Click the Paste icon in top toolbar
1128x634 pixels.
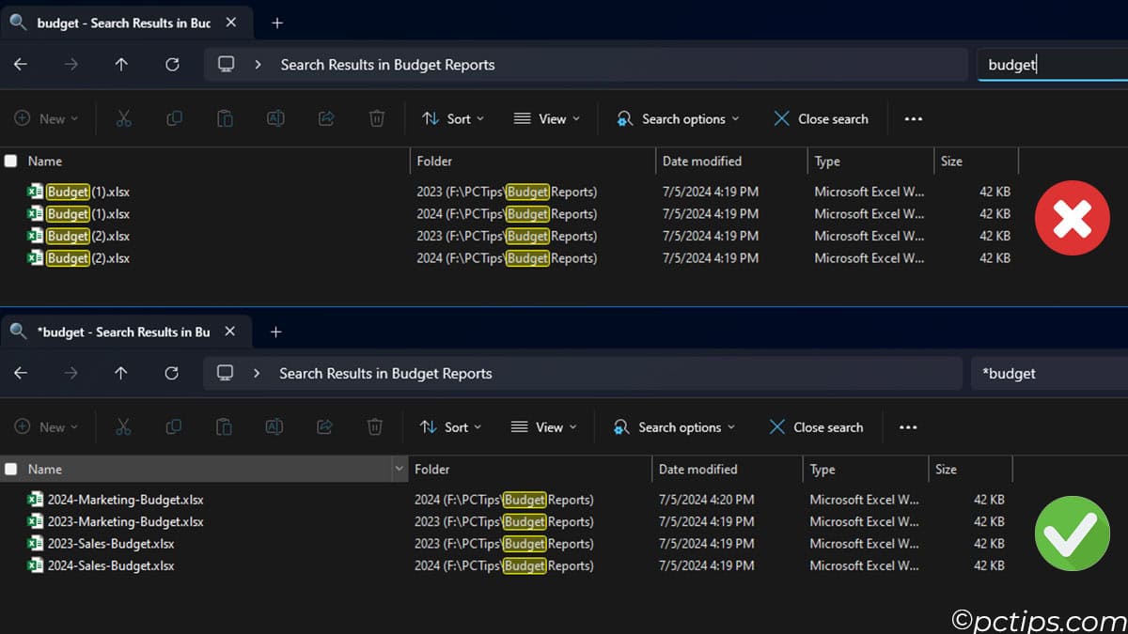click(224, 118)
